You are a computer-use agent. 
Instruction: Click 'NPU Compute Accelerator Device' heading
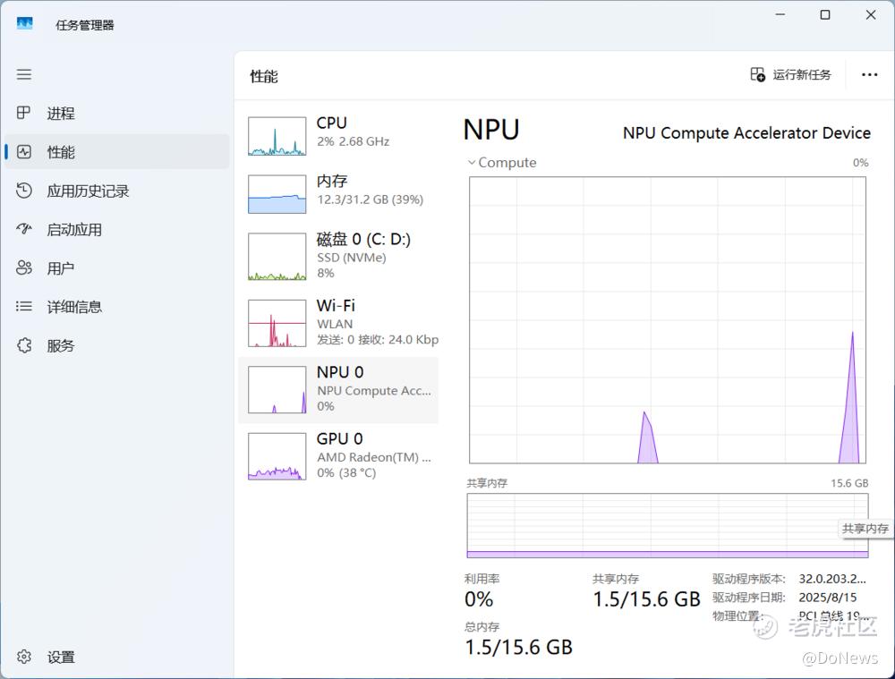pyautogui.click(x=746, y=133)
